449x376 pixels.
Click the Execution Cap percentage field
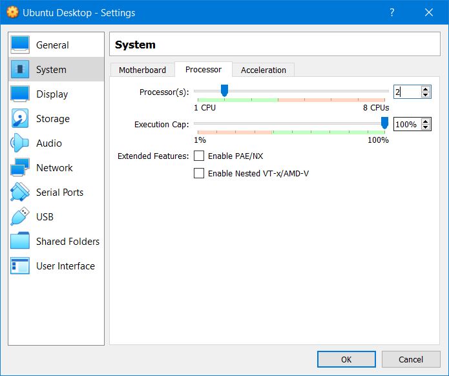pyautogui.click(x=406, y=125)
